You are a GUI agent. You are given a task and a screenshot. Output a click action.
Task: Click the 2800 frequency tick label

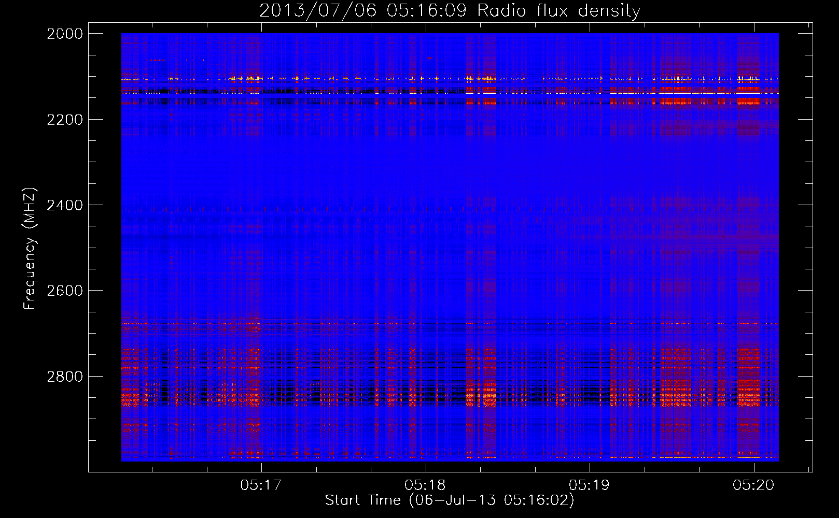[65, 377]
